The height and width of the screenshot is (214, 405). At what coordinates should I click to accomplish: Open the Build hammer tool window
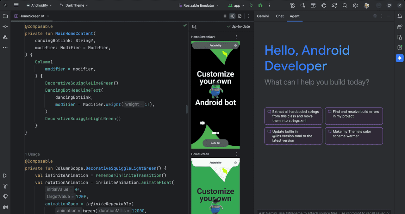(x=5, y=186)
